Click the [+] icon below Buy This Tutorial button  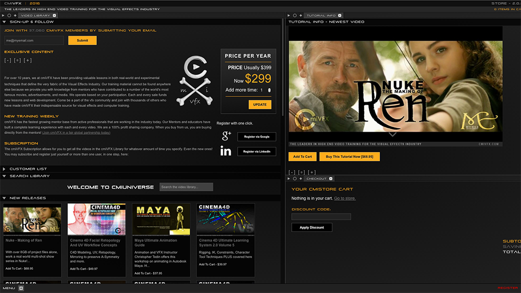[x=312, y=172]
